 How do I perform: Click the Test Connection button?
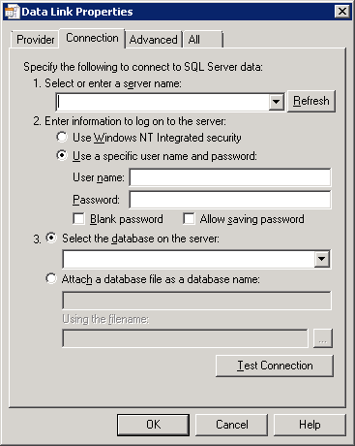click(275, 366)
